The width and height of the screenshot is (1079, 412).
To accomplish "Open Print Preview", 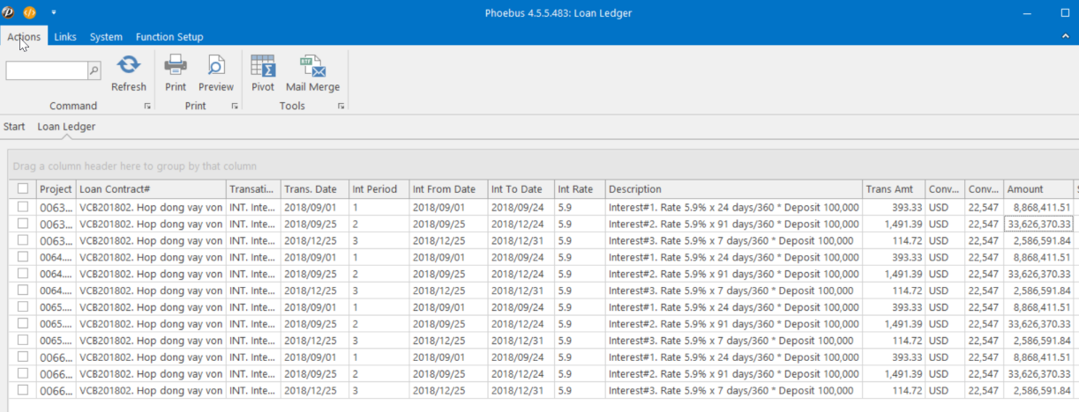I will tap(215, 66).
